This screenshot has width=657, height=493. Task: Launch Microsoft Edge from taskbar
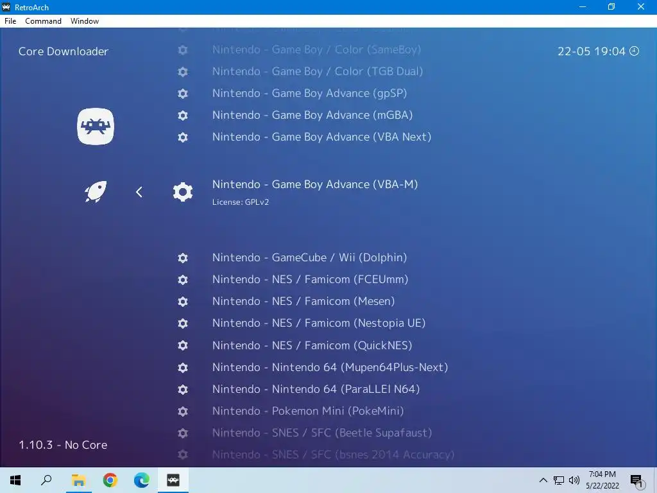click(142, 480)
